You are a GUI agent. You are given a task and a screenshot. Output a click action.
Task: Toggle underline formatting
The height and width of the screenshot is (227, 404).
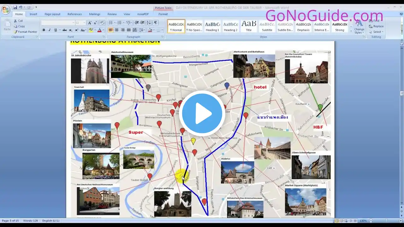click(x=56, y=30)
